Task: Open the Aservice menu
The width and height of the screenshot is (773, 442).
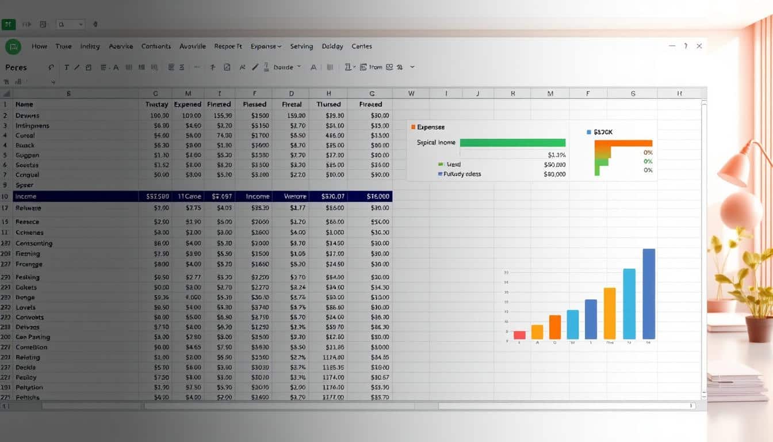Action: click(121, 47)
